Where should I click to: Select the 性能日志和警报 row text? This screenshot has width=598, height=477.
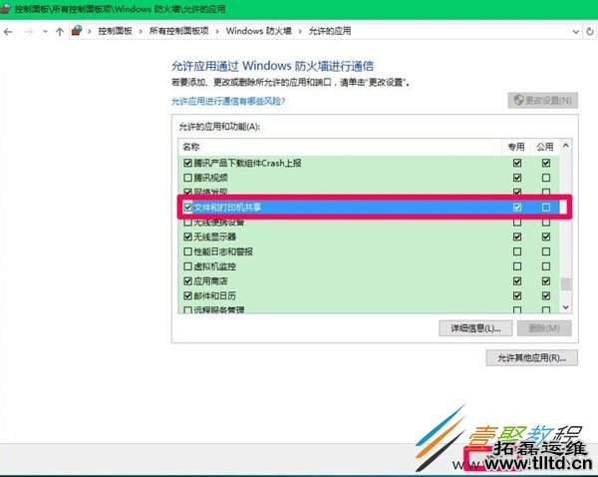tap(223, 251)
